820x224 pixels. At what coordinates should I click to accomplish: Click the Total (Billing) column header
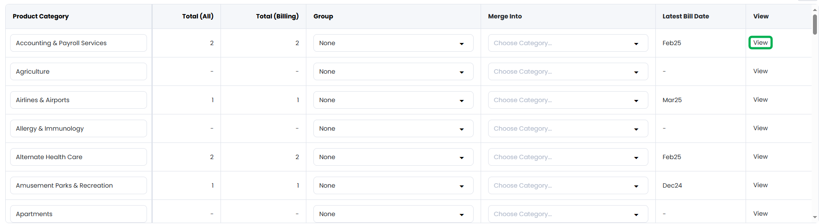point(277,16)
